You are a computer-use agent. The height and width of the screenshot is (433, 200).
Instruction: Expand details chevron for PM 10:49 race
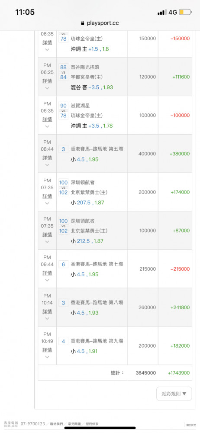click(47, 357)
